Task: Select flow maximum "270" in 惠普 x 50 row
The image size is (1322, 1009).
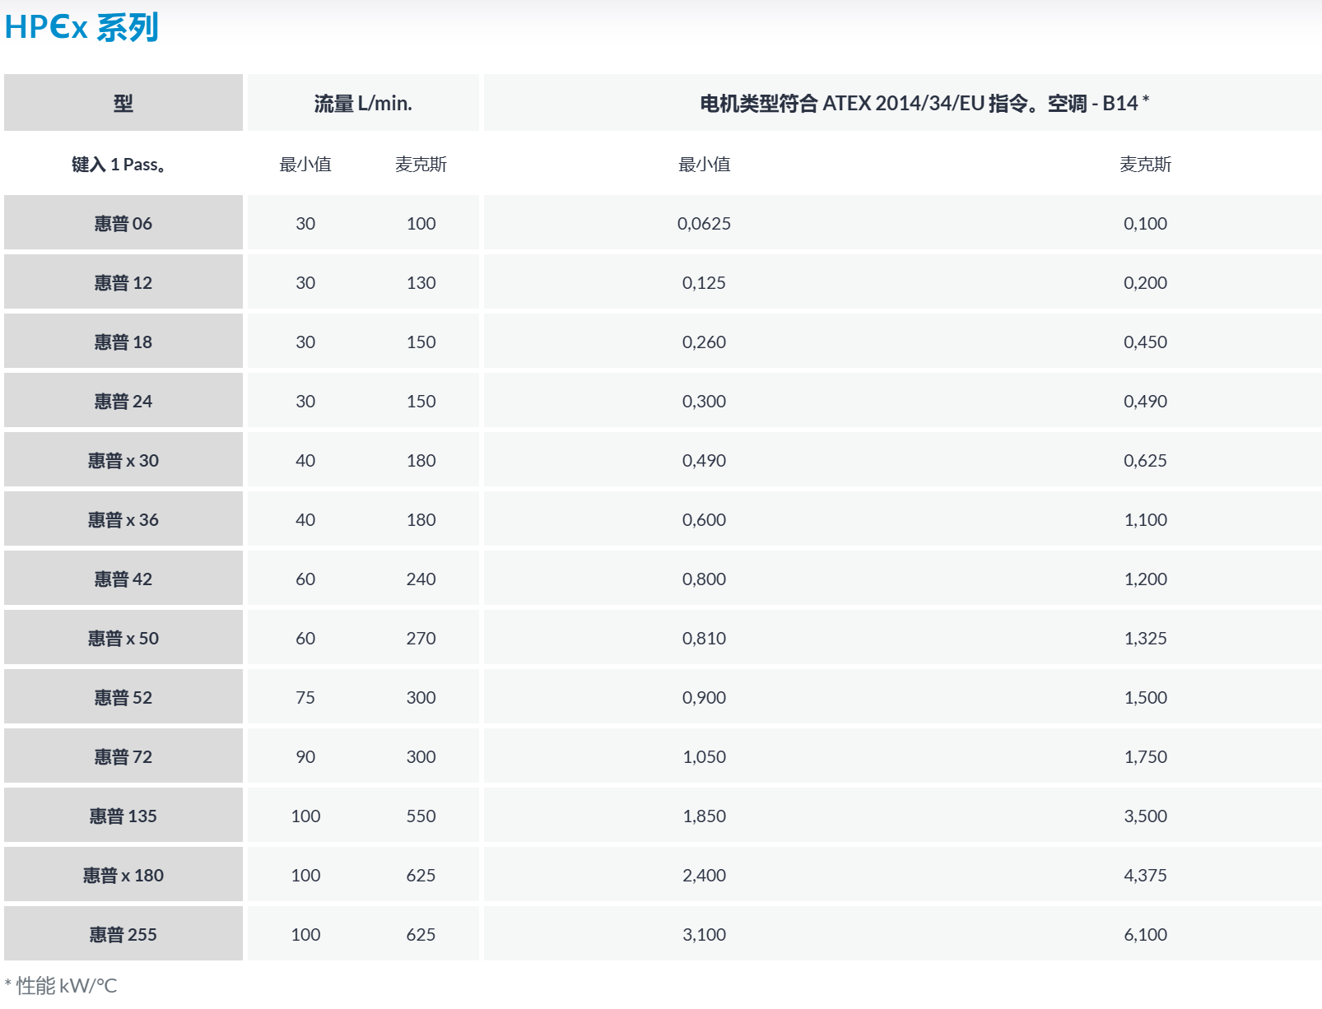Action: pos(421,639)
